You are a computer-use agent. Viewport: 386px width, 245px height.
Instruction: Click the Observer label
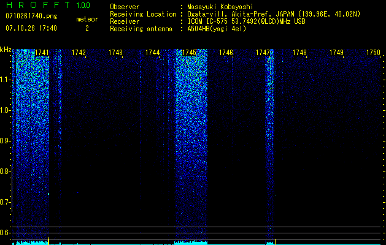pyautogui.click(x=125, y=7)
